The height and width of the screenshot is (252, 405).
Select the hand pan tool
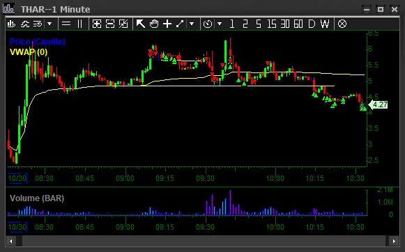coord(154,24)
